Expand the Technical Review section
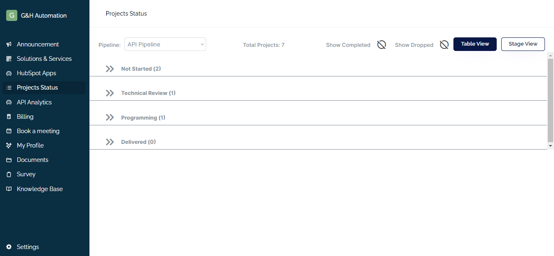This screenshot has height=256, width=554. (110, 93)
